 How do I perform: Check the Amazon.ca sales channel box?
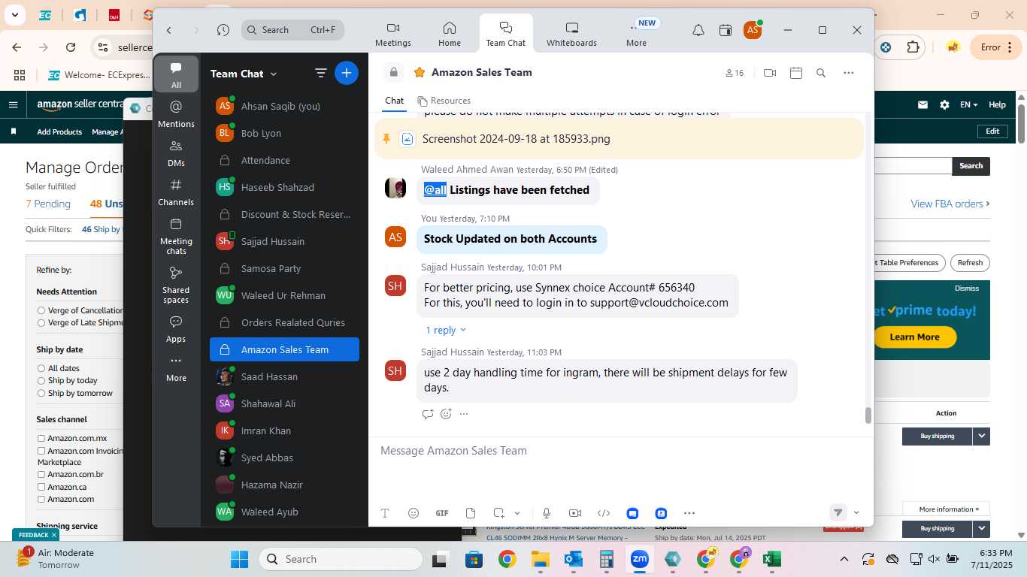[x=41, y=487]
